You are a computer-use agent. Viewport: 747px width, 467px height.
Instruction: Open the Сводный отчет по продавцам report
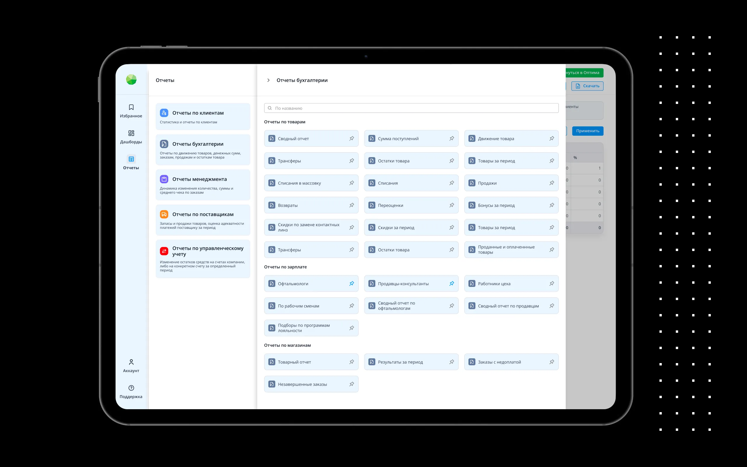[511, 306]
